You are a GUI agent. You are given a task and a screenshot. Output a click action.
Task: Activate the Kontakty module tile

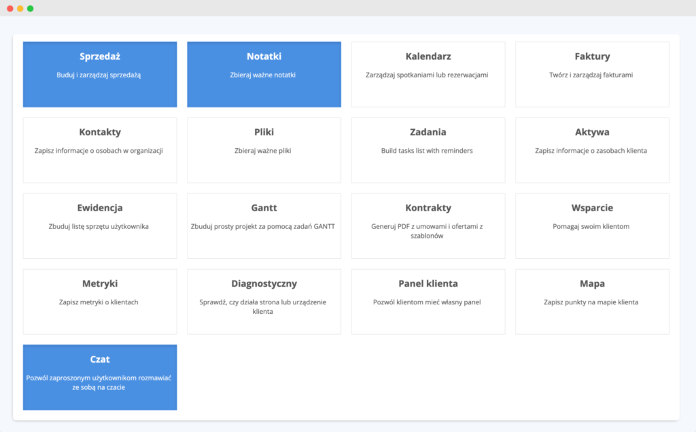click(x=100, y=150)
